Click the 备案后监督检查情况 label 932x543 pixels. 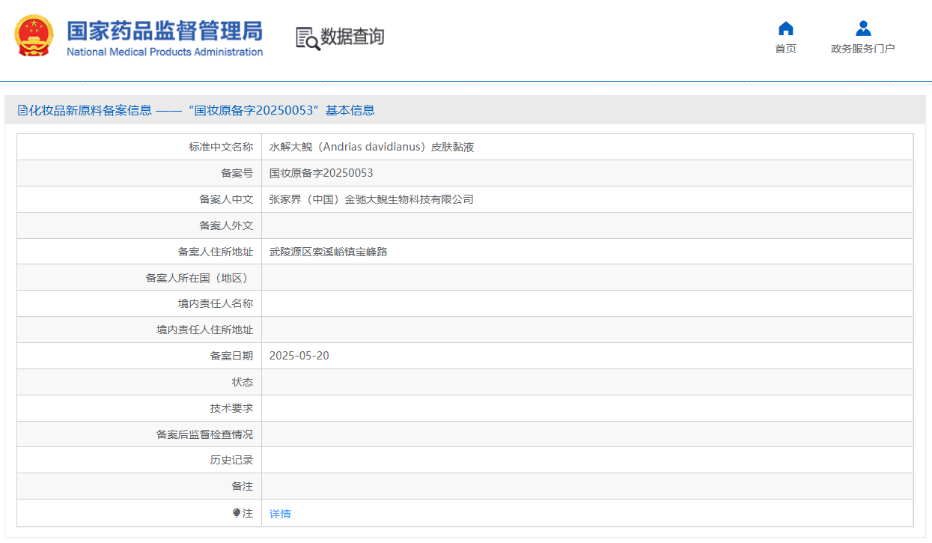pos(205,434)
